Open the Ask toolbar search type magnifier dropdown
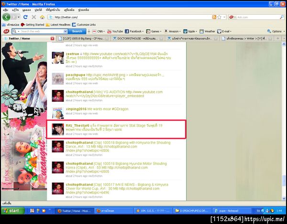The width and height of the screenshot is (287, 224). click(16, 32)
